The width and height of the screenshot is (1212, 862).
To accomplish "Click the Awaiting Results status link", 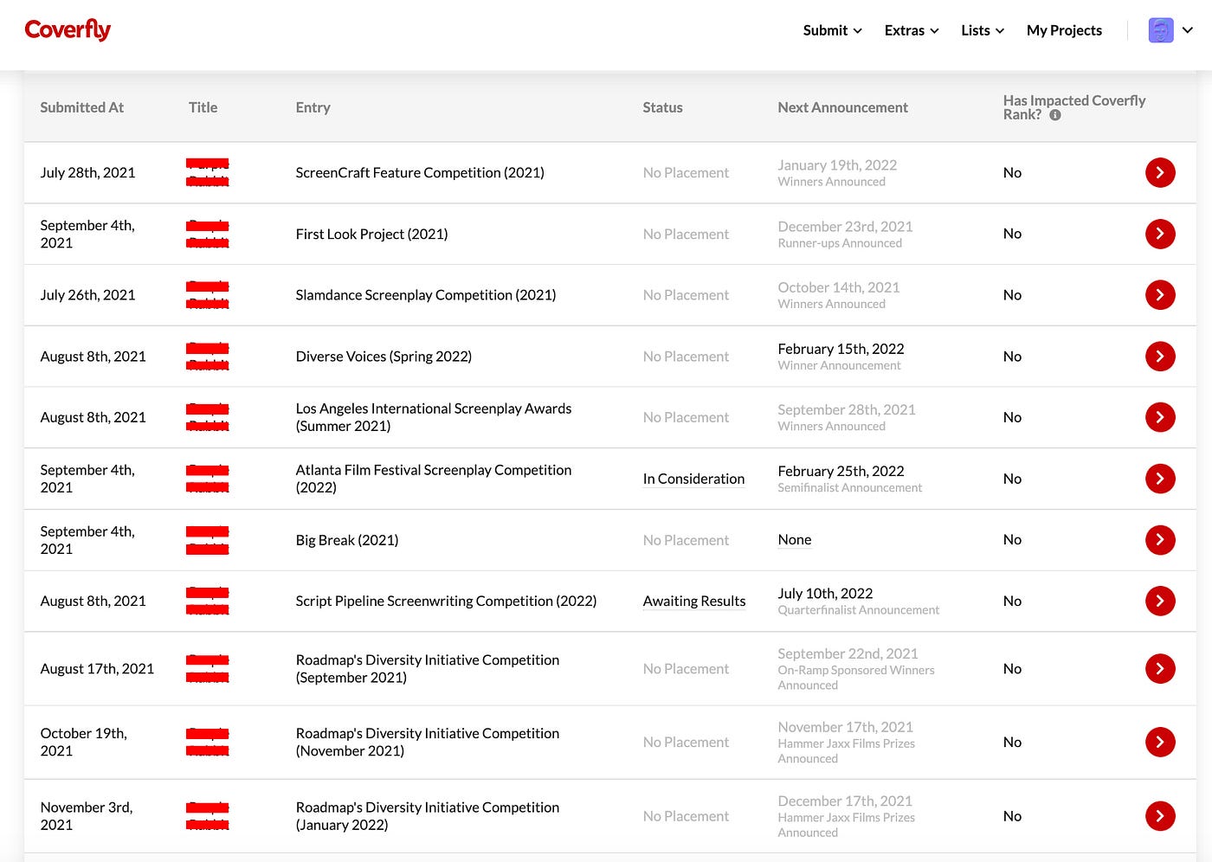I will (x=694, y=601).
